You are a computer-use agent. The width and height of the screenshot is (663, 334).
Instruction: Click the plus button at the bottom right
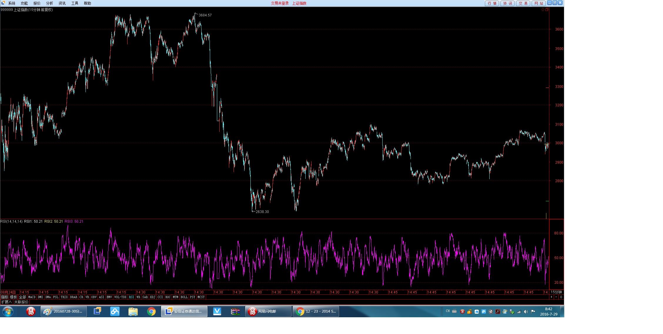(551, 297)
